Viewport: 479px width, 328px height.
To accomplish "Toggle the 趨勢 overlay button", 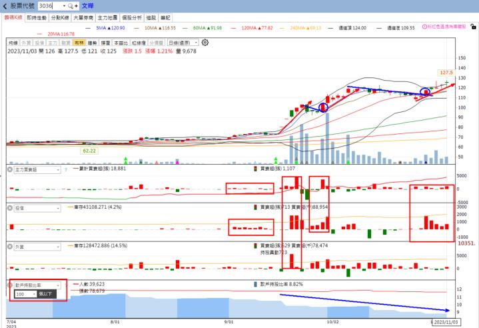I will 92,43.
